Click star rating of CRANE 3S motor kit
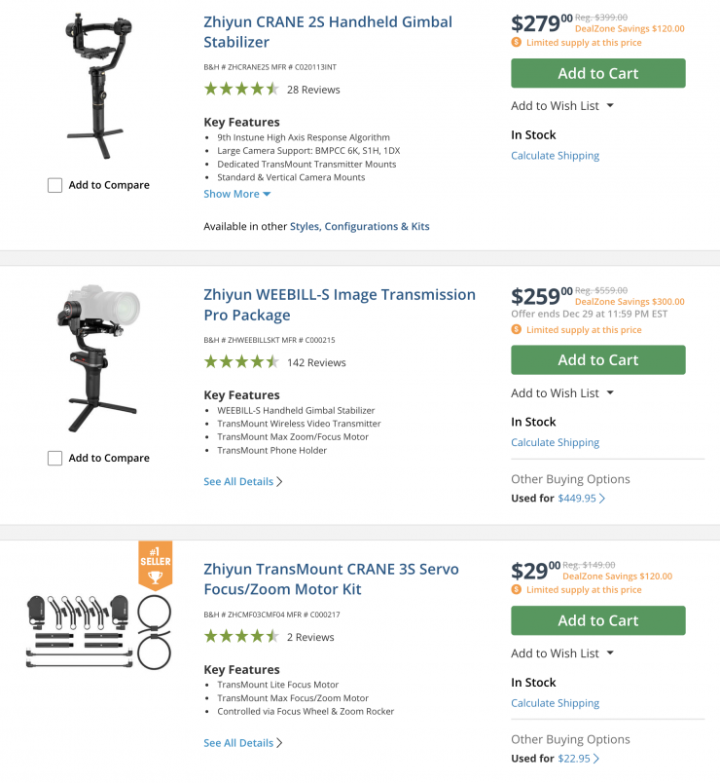This screenshot has height=783, width=720. [x=241, y=637]
